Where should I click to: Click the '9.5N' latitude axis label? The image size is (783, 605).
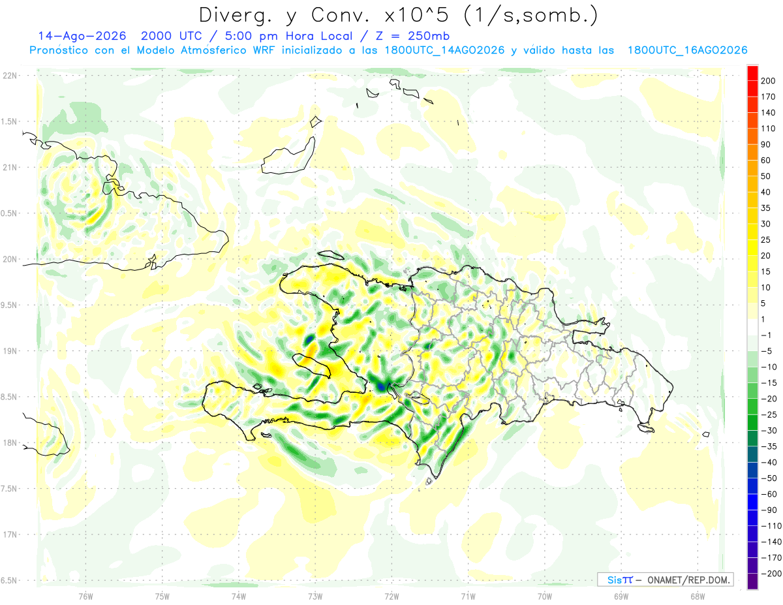coord(9,305)
